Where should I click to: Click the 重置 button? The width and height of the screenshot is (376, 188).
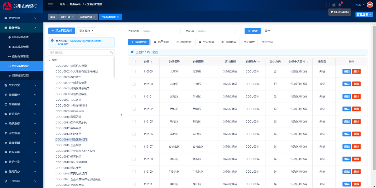[267, 31]
